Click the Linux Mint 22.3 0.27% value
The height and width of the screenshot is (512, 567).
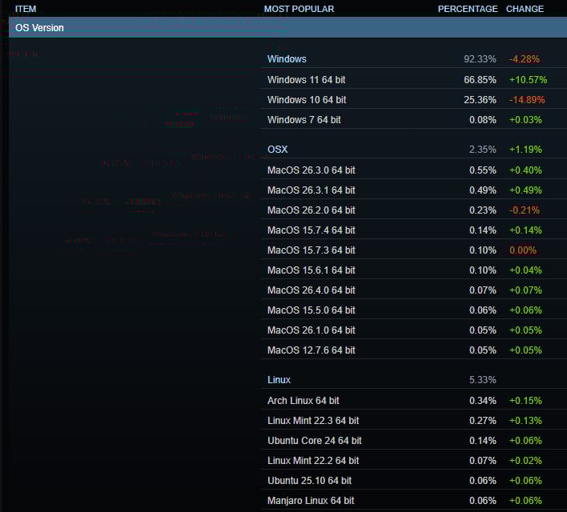coord(483,421)
